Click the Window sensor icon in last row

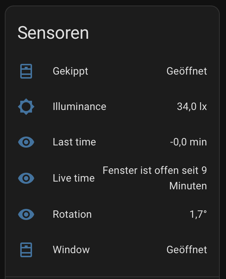(26, 250)
